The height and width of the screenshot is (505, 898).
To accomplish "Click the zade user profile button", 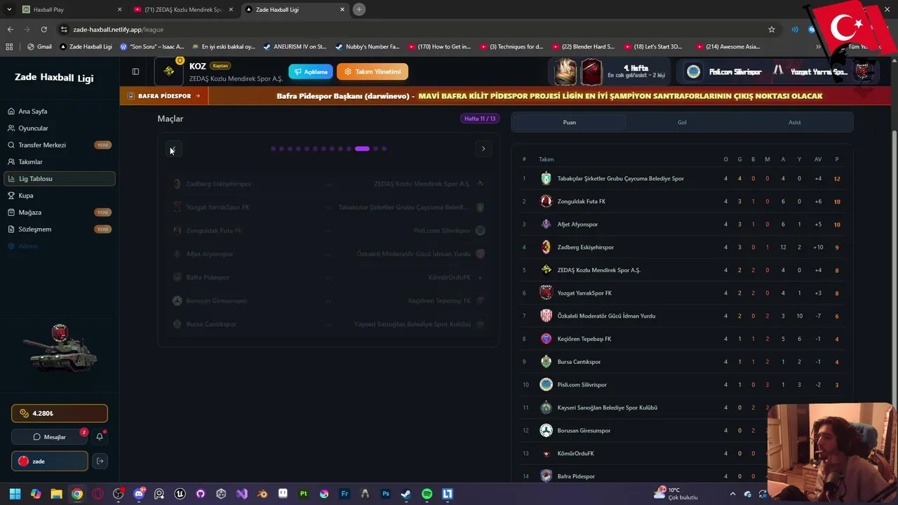I will [50, 461].
